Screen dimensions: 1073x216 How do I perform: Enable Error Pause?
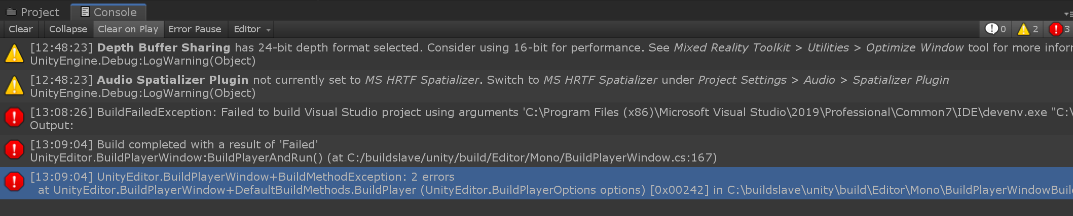tap(195, 29)
